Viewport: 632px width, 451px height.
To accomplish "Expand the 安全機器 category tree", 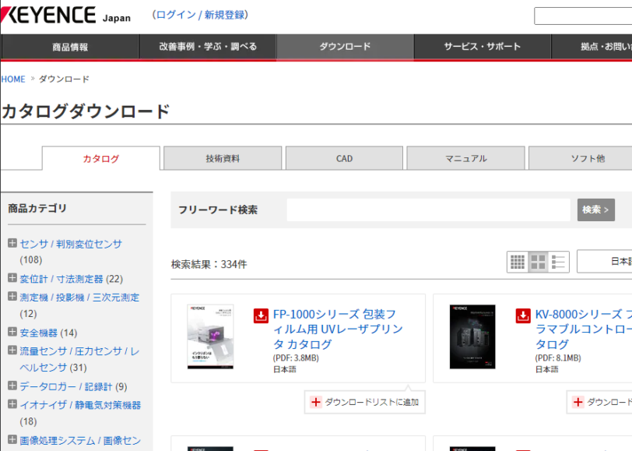I will (x=12, y=332).
